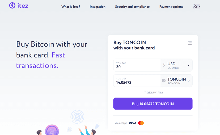The width and height of the screenshot is (220, 135).
Task: Expand the USD currency dropdown
Action: tap(188, 65)
